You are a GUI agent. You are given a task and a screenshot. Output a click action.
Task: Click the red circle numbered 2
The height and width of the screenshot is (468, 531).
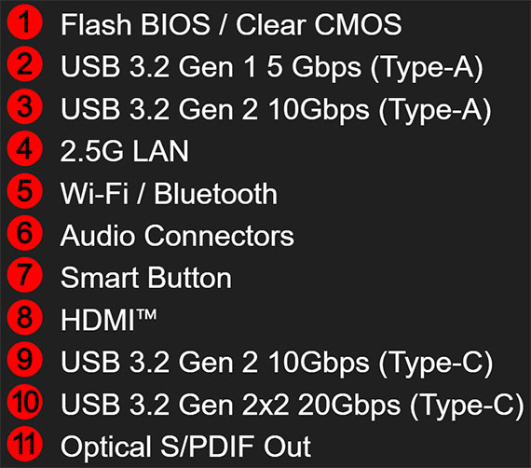25,65
